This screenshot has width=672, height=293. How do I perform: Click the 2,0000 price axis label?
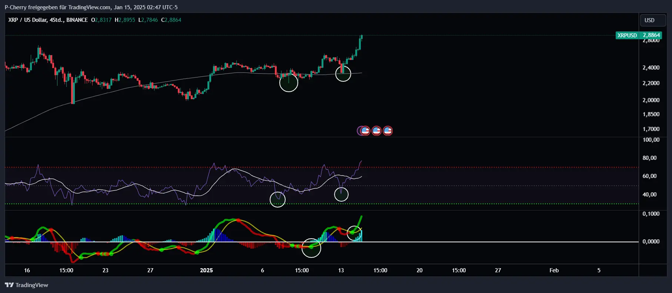click(651, 100)
